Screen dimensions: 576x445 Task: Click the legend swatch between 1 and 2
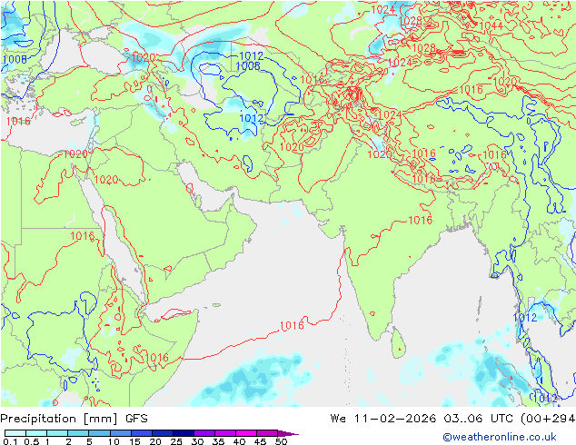(57, 433)
